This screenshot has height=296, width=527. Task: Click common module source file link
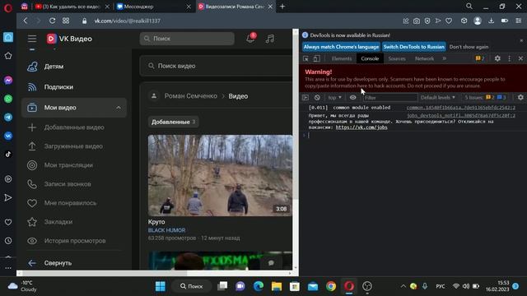coord(460,108)
